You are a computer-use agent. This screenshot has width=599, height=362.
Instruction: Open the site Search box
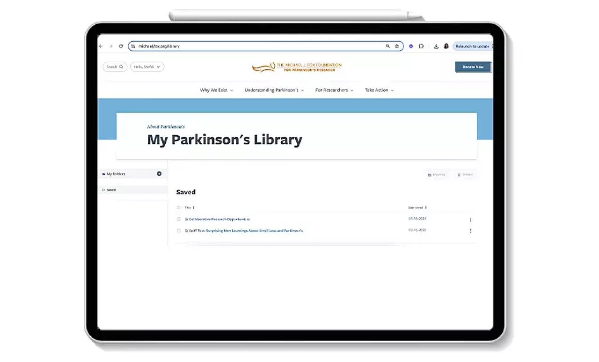115,67
